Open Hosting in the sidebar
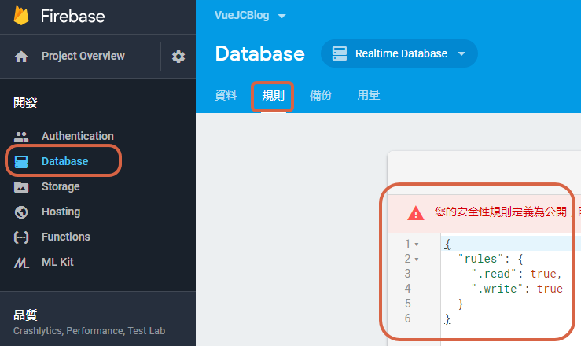Viewport: 581px width, 346px height. (61, 212)
